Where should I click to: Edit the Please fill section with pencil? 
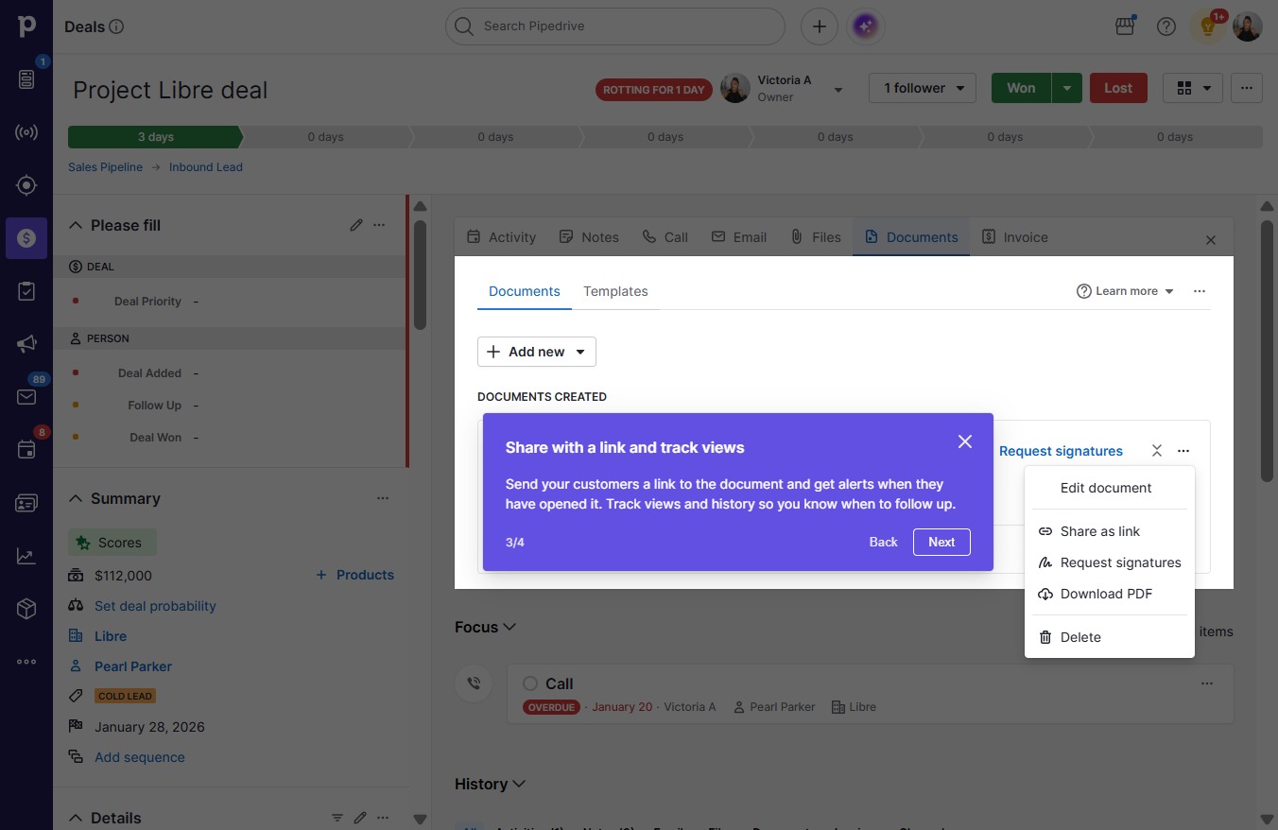click(356, 225)
